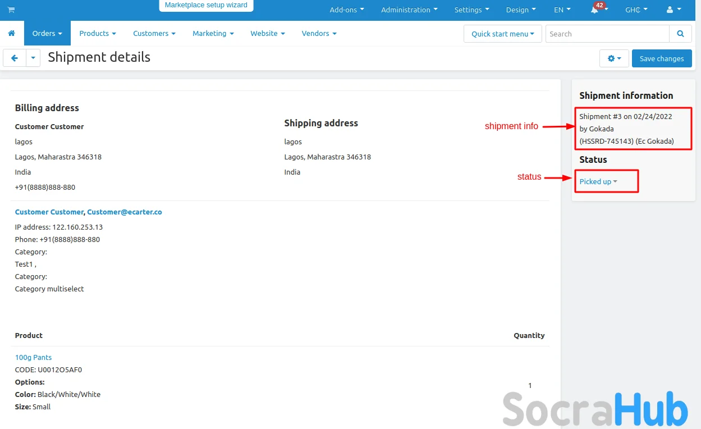
Task: Open the 100g Pants product link
Action: pyautogui.click(x=33, y=357)
